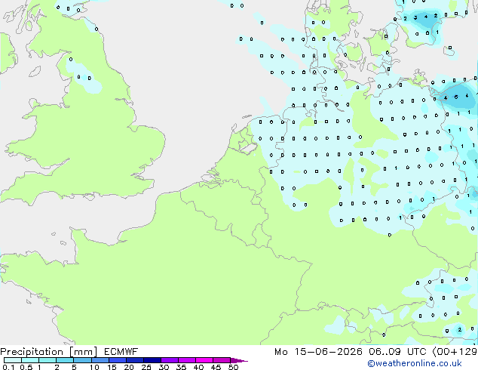
Task: Click the date '15-06-2026'
Action: (x=328, y=352)
